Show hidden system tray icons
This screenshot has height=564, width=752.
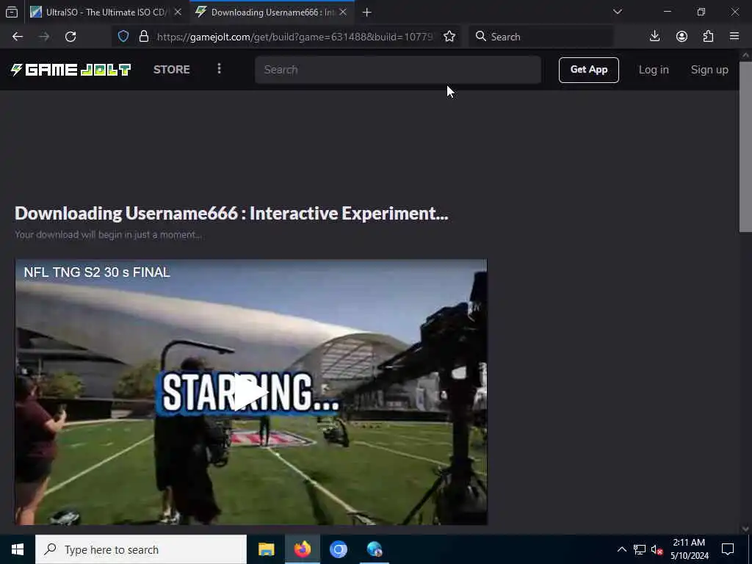tap(621, 549)
